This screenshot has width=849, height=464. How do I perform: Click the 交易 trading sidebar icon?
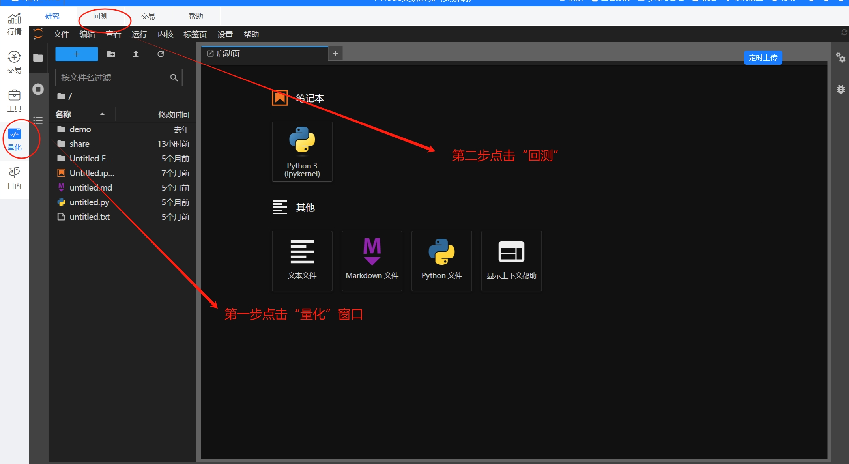point(14,62)
